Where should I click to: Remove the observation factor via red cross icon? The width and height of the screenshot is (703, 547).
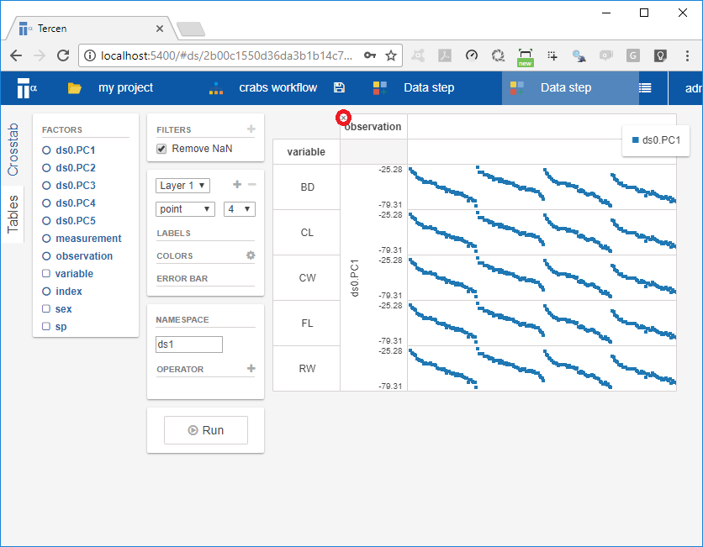(x=343, y=118)
